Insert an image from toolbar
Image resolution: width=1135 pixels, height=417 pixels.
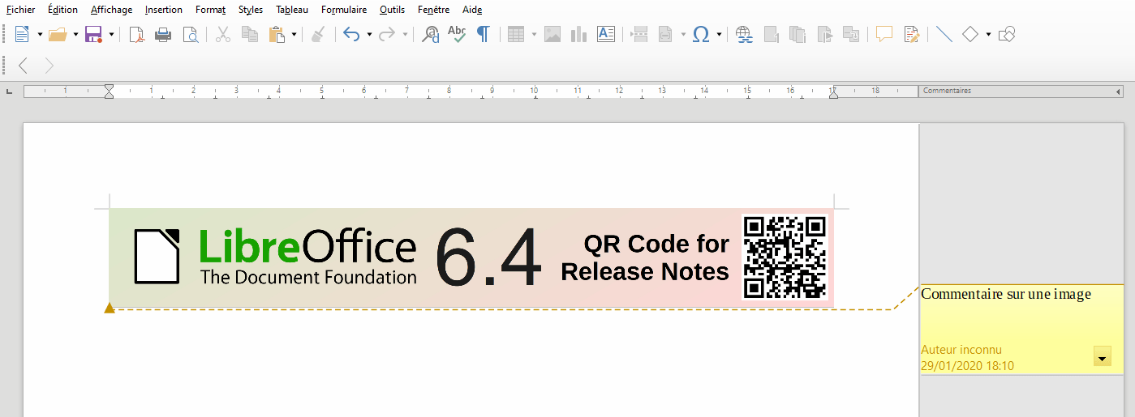pyautogui.click(x=552, y=34)
